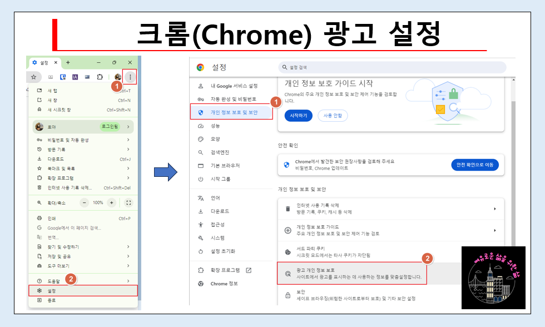Select 번역 in the Chrome menu
545x327 pixels.
(83, 237)
